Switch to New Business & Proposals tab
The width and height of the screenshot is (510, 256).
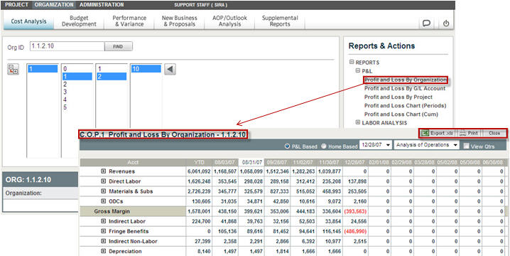coord(180,21)
